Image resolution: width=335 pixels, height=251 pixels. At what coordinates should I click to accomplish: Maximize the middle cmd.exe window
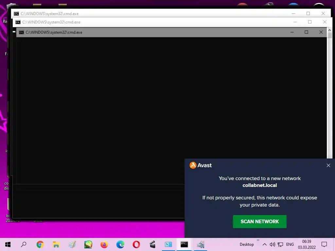(x=309, y=22)
